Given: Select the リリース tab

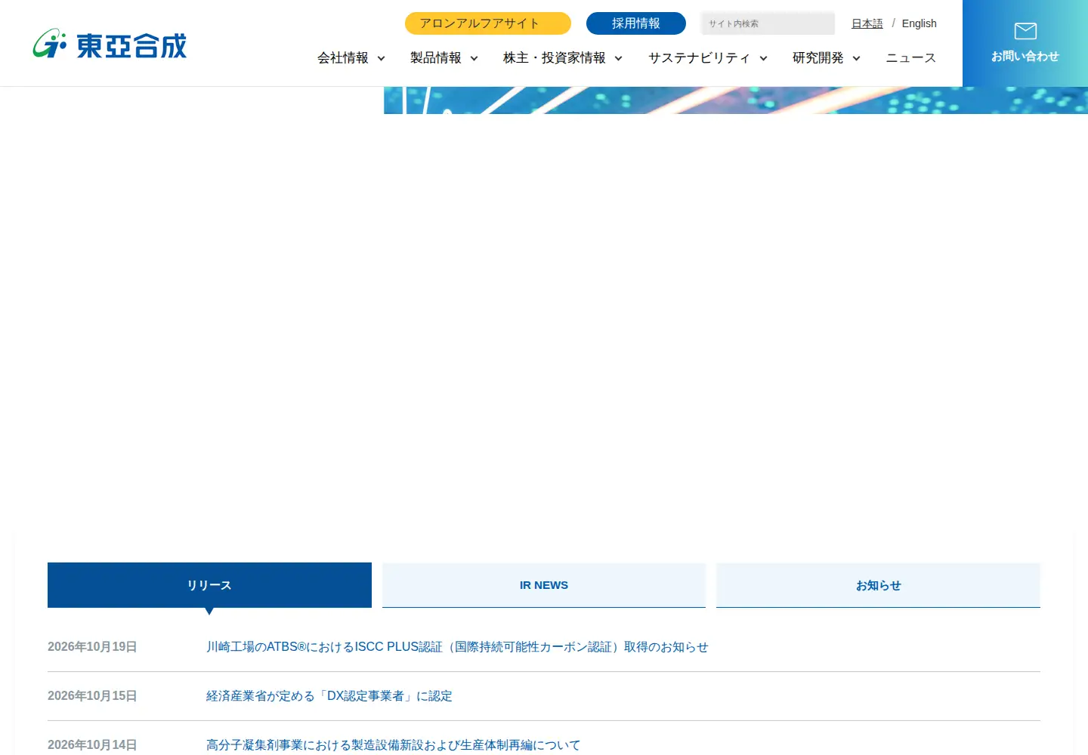Looking at the screenshot, I should coord(209,585).
